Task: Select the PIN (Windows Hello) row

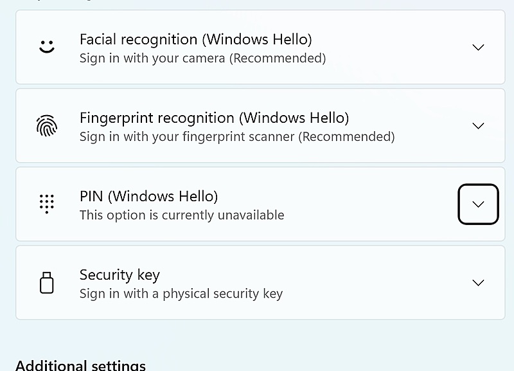Action: point(257,204)
